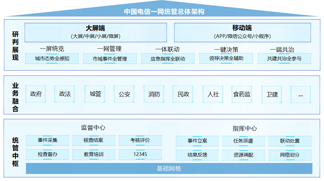The height and width of the screenshot is (181, 324).
Task: Select the 网格划分 box
Action: [x=290, y=155]
